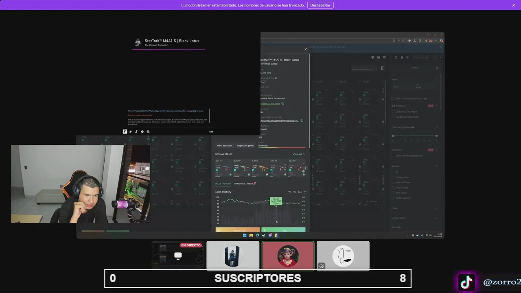
Task: Select the weapon view icon in inspect panel
Action: [x=131, y=131]
